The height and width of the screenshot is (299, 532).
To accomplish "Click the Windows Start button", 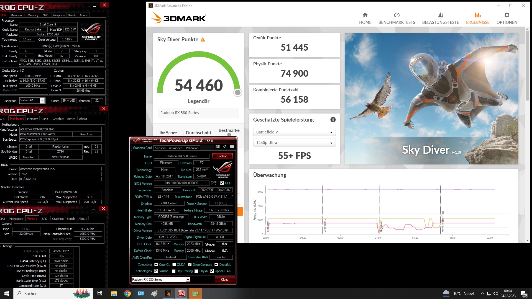I will [x=7, y=293].
